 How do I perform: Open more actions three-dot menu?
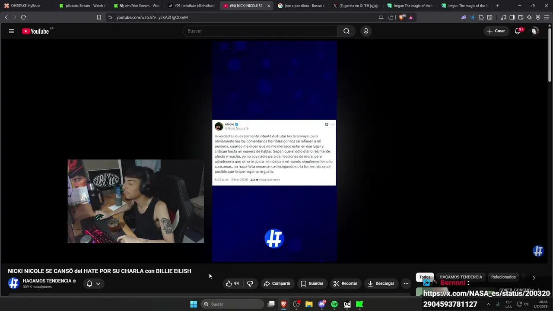(x=406, y=283)
